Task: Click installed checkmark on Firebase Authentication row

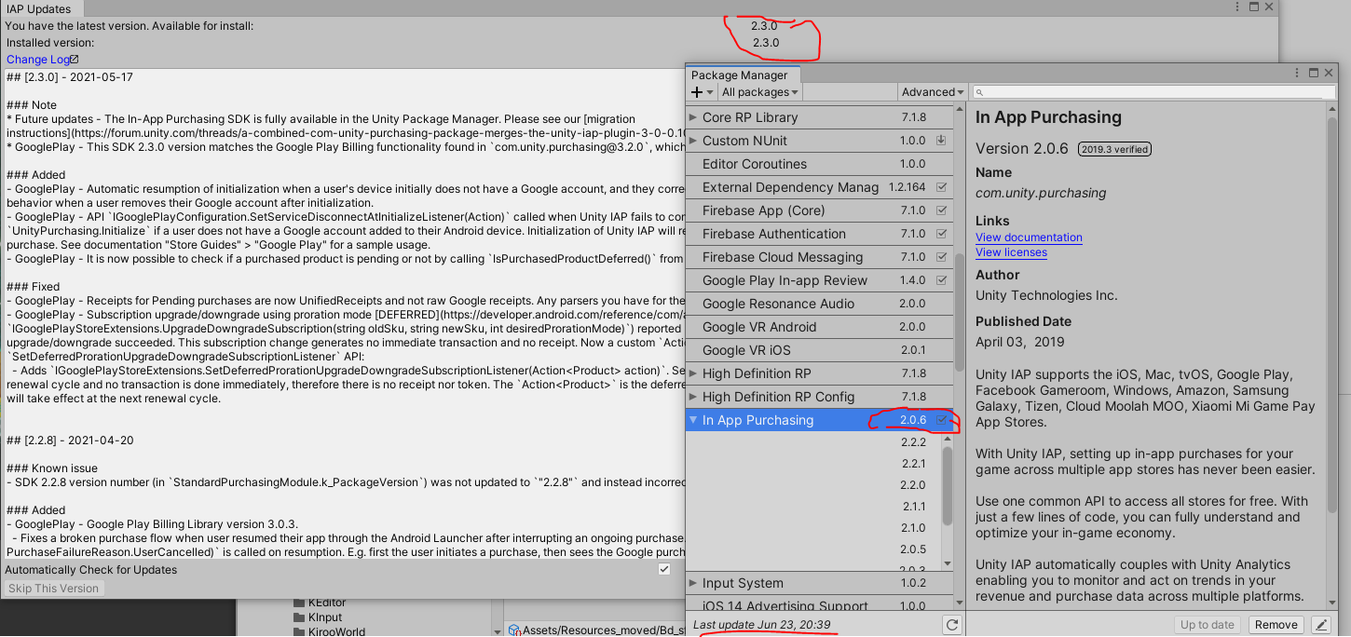Action: pyautogui.click(x=941, y=234)
